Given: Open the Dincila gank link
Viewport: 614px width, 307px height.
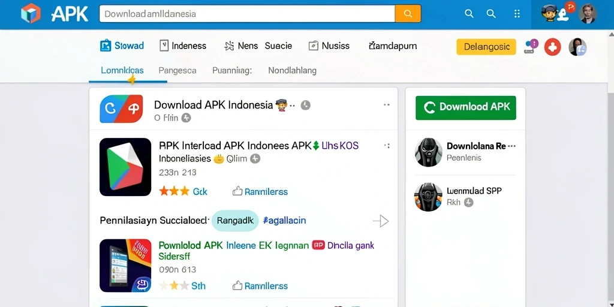Looking at the screenshot, I should tap(350, 245).
